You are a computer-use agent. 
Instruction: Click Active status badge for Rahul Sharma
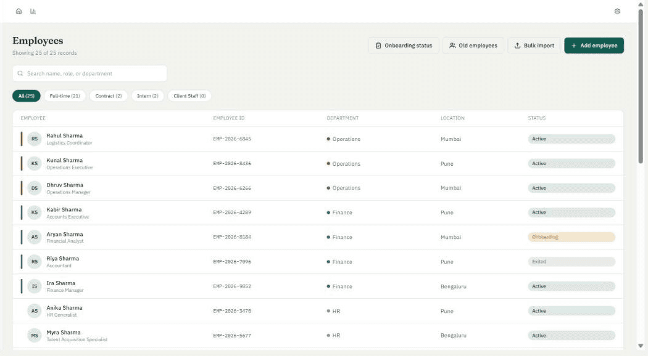(x=571, y=139)
